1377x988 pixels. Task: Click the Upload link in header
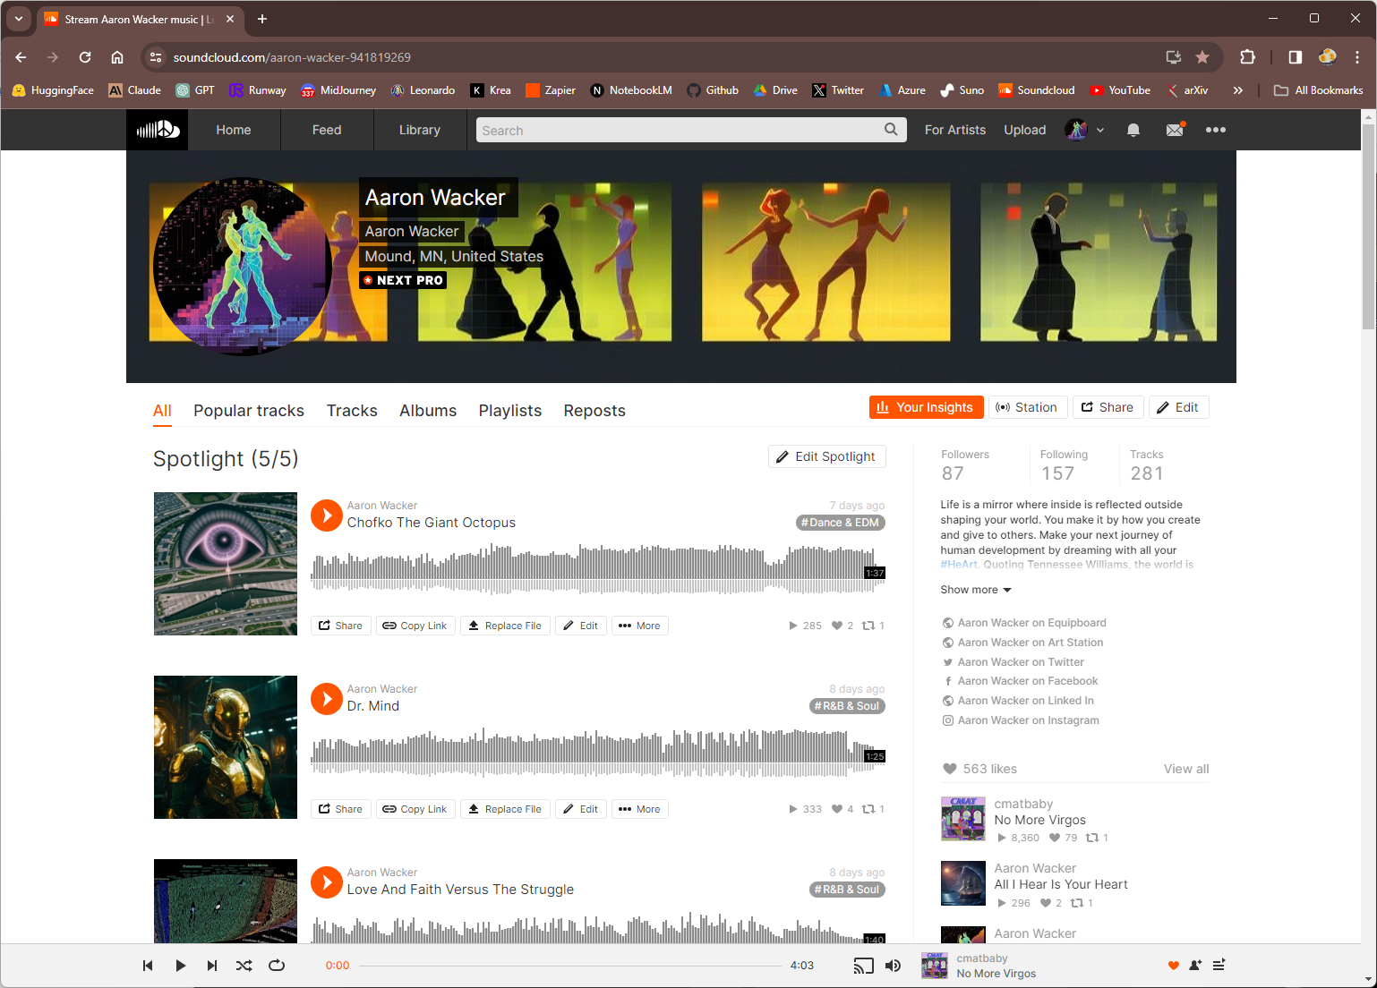point(1025,130)
